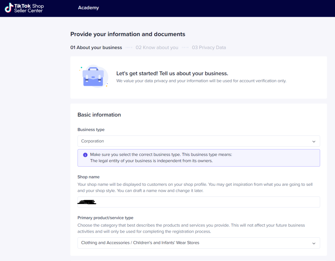
Task: Click the Primary product/service type label
Action: coord(105,218)
